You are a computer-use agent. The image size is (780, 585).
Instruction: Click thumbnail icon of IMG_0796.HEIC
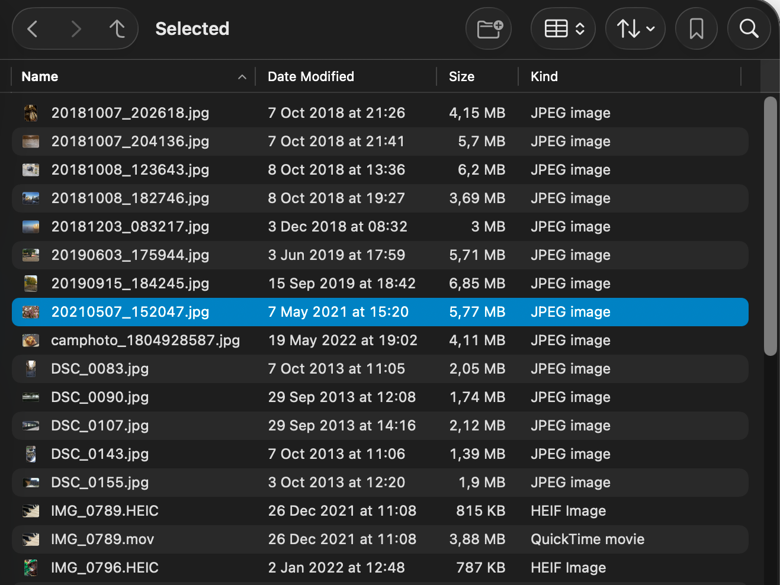point(31,568)
